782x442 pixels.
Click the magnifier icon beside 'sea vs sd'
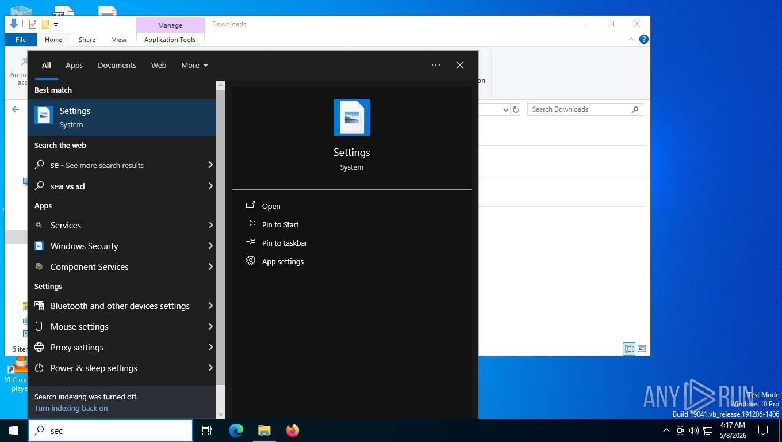39,186
